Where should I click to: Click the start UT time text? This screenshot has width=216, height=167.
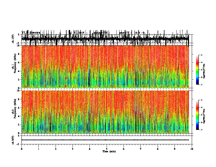click(x=132, y=33)
